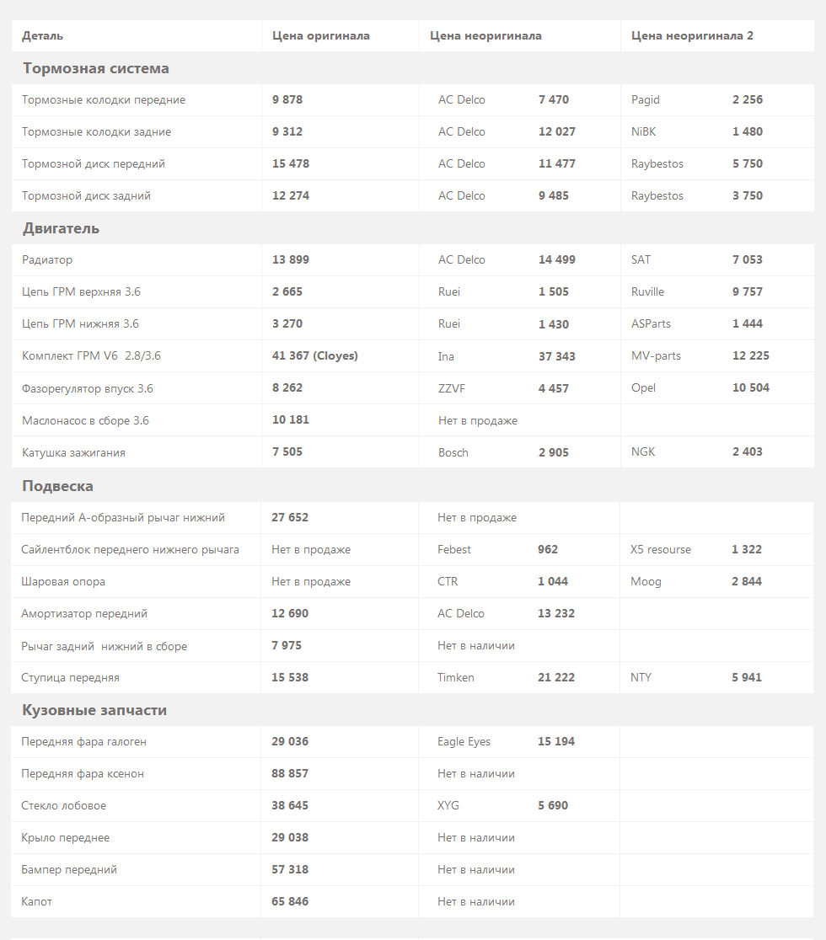Click the Eagle Eyes brand cell
Image resolution: width=826 pixels, height=940 pixels.
click(464, 742)
